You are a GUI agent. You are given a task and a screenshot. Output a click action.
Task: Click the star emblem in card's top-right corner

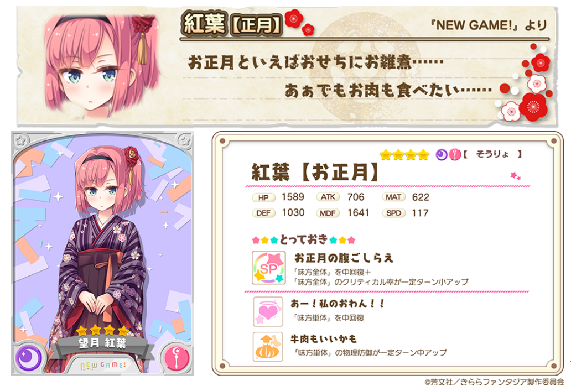pos(185,140)
